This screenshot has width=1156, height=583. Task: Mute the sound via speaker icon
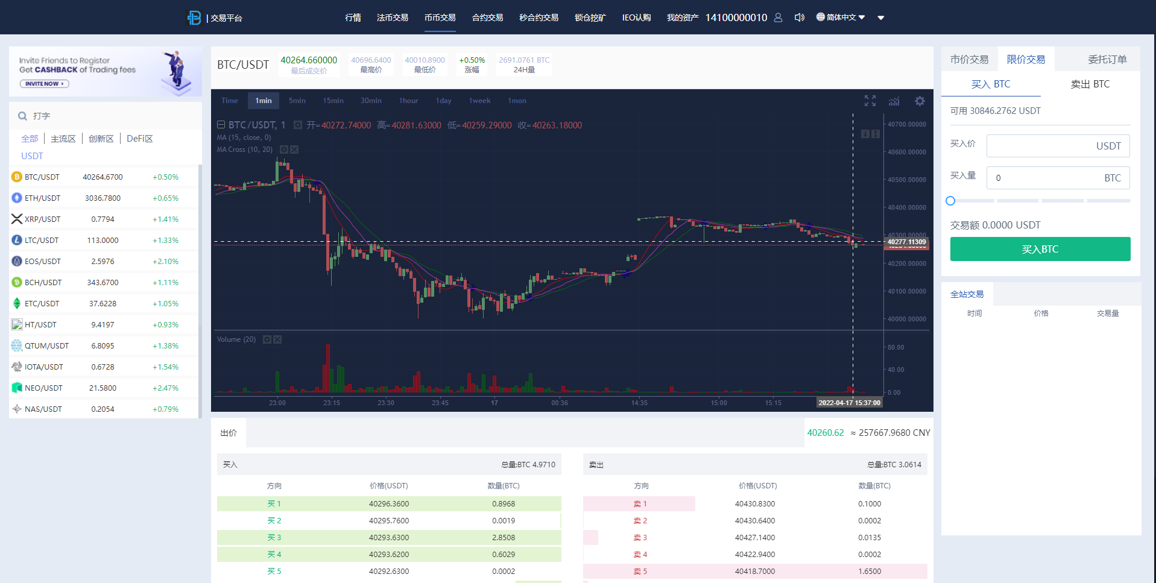[x=799, y=17]
